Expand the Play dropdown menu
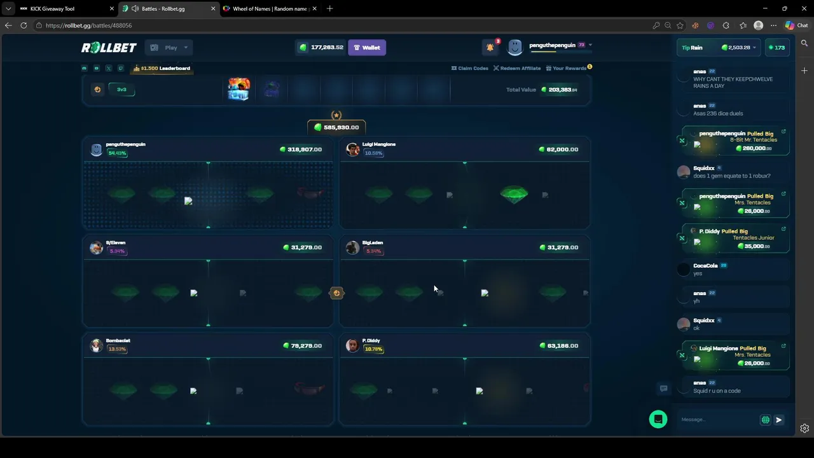Viewport: 814px width, 458px height. click(x=169, y=48)
